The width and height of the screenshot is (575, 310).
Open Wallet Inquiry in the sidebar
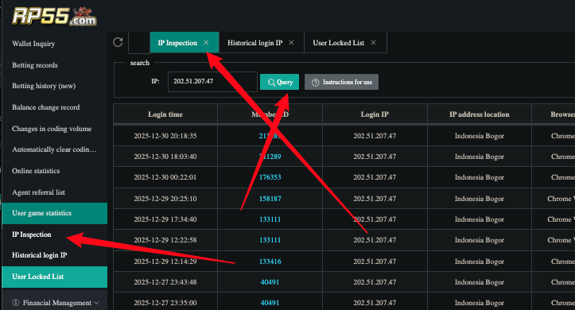(x=33, y=44)
